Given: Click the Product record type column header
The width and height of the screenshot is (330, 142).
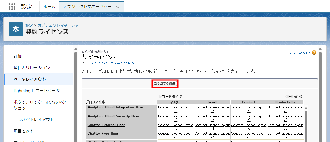Looking at the screenshot, I should click(x=248, y=102).
